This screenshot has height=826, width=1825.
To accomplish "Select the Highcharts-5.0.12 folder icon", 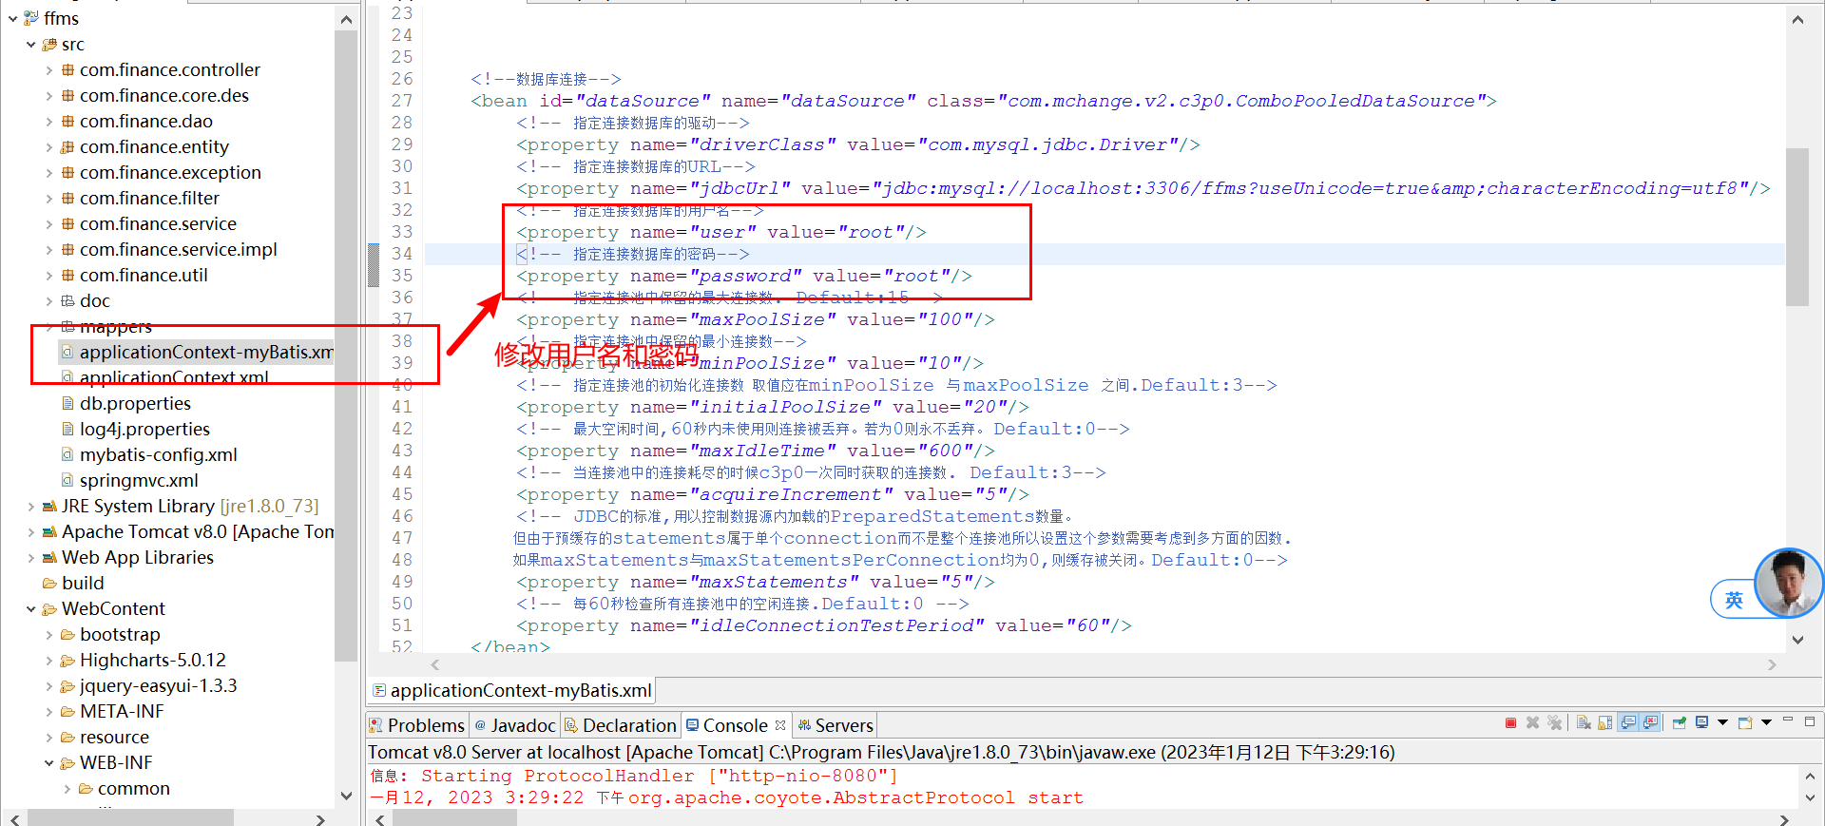I will (x=67, y=660).
